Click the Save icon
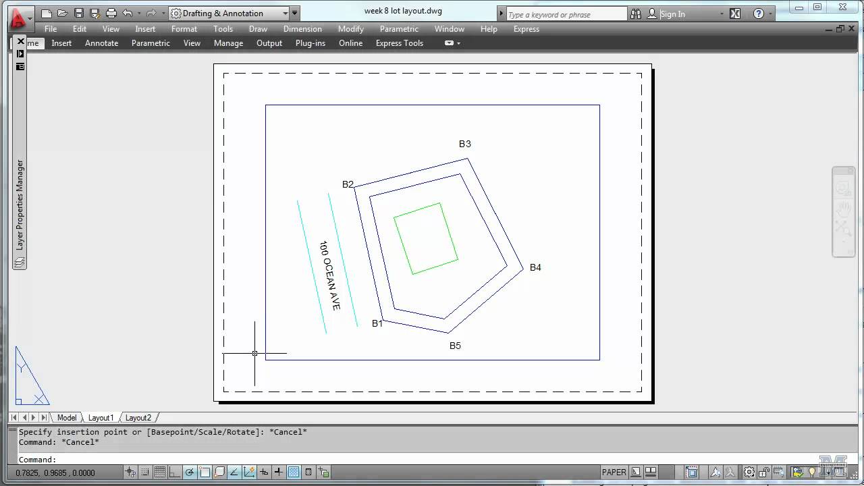Screen dimensions: 864x486 point(78,13)
